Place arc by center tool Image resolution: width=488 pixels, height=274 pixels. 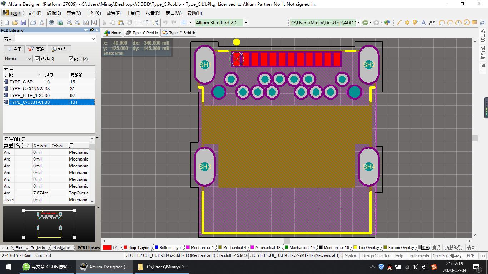[x=442, y=22]
